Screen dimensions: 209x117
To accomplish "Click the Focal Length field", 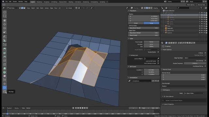I will [x=152, y=42].
